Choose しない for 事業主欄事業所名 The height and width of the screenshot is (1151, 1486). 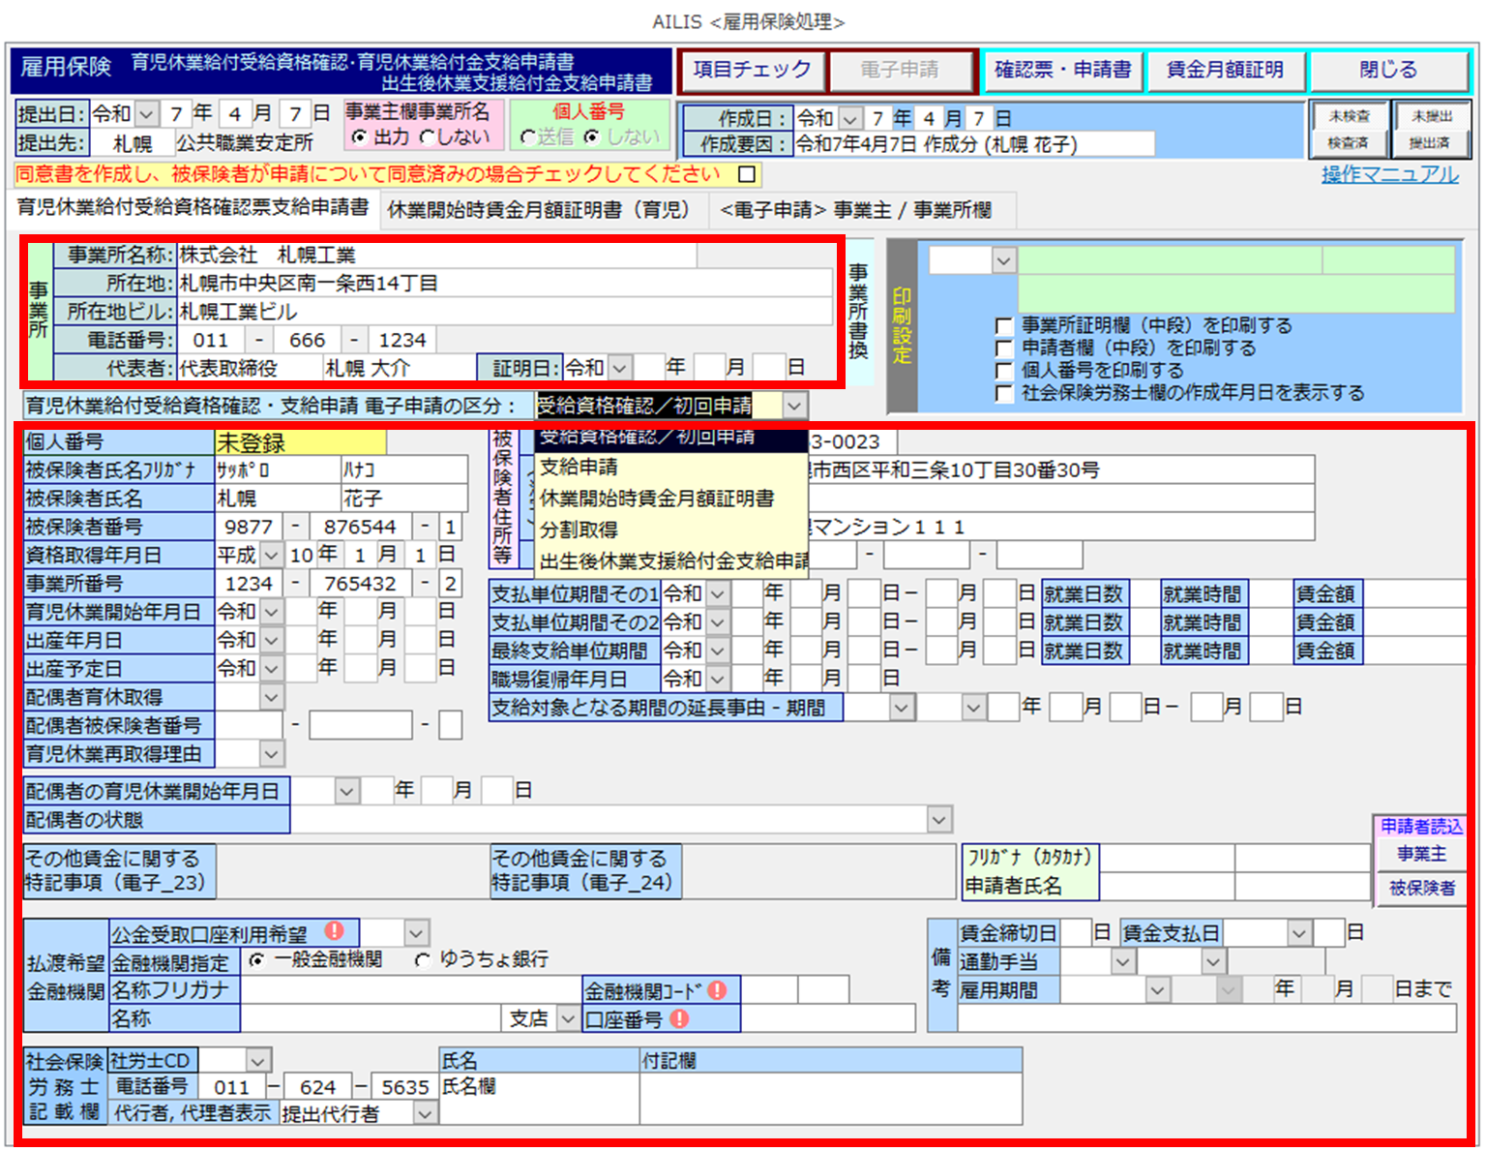tap(429, 137)
